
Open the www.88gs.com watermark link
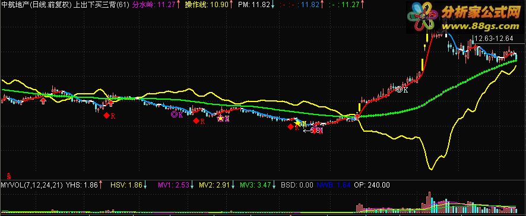point(480,26)
